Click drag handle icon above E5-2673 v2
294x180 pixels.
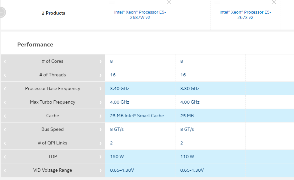(217, 2)
